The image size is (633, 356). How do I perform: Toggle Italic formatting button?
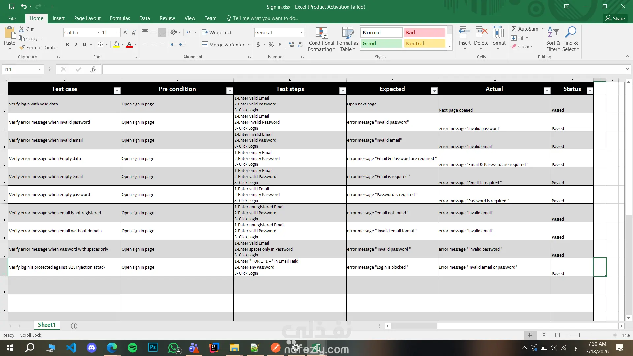click(76, 44)
